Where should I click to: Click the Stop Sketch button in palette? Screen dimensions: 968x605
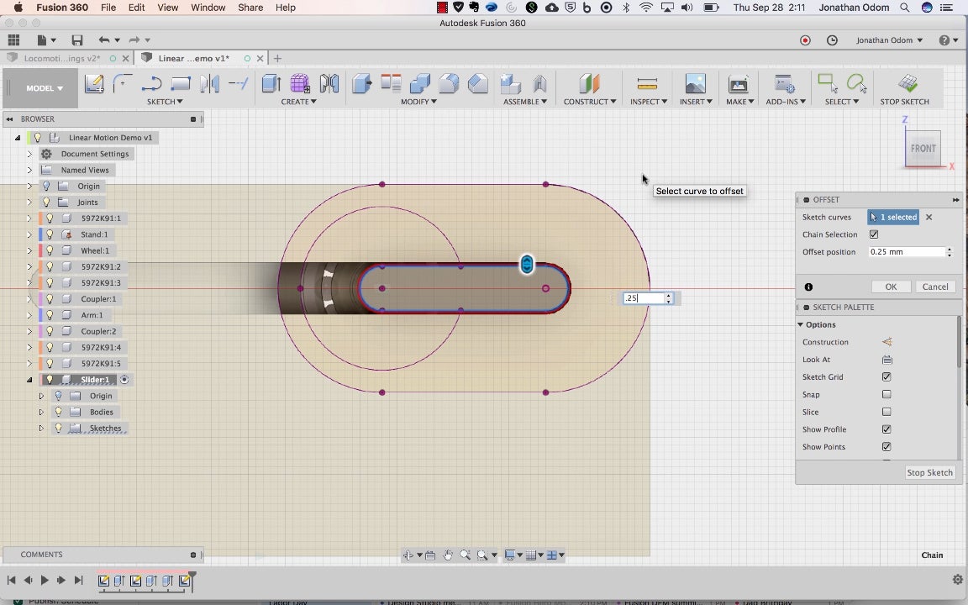pyautogui.click(x=929, y=472)
